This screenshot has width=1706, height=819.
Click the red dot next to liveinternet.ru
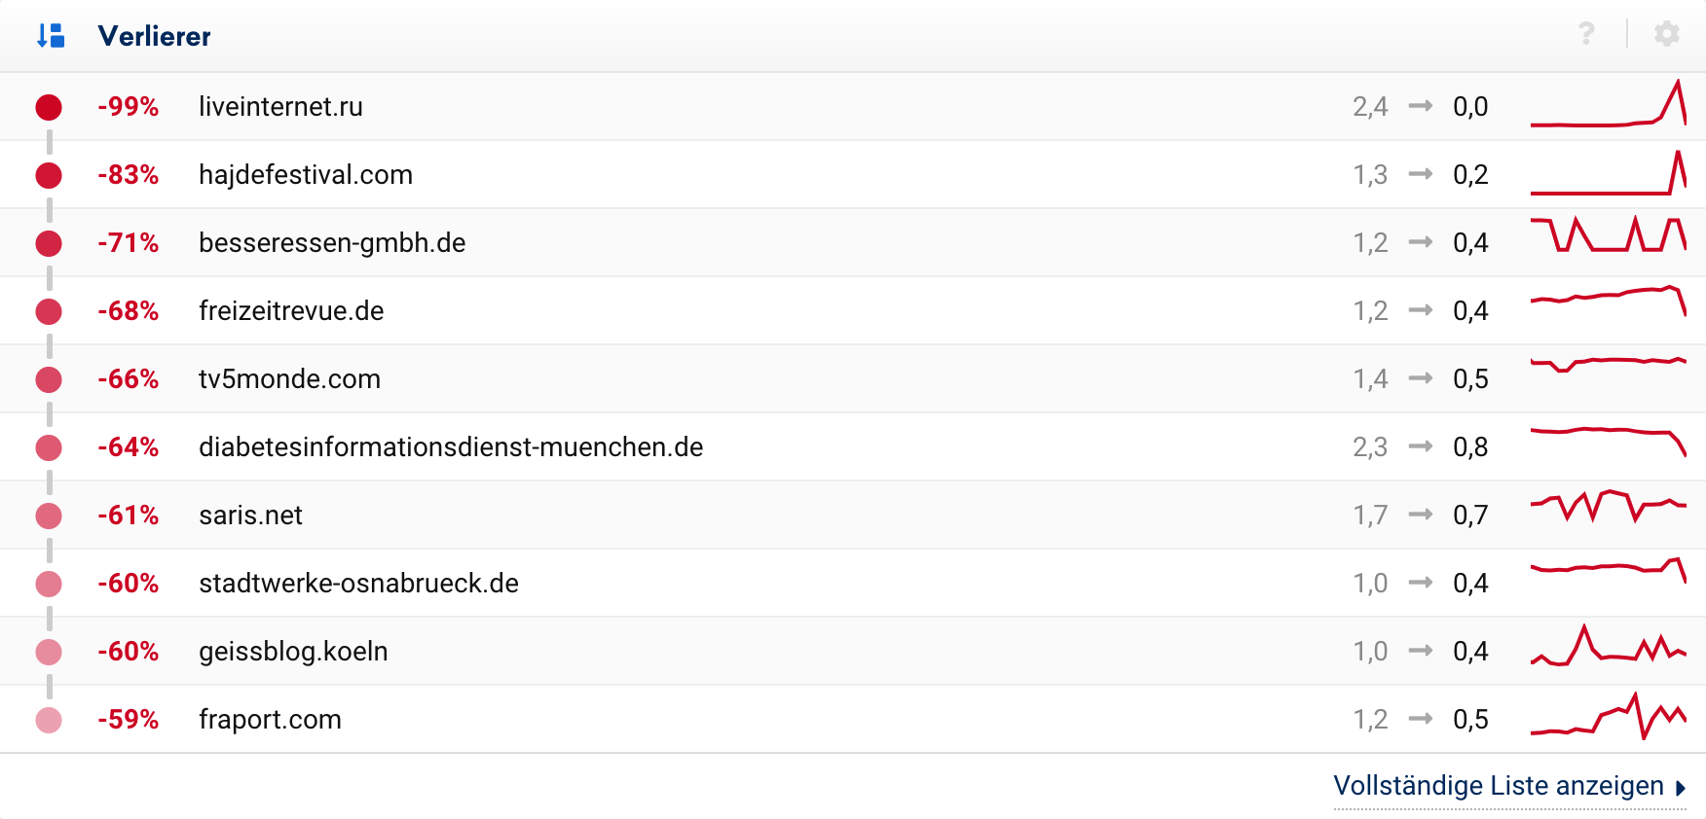pyautogui.click(x=49, y=107)
